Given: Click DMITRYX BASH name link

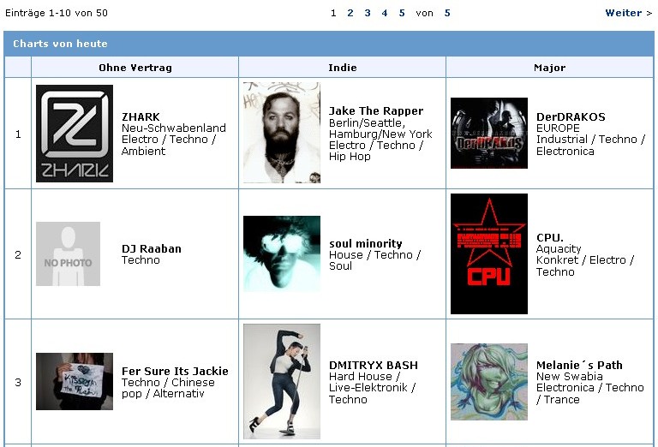Looking at the screenshot, I should (374, 365).
